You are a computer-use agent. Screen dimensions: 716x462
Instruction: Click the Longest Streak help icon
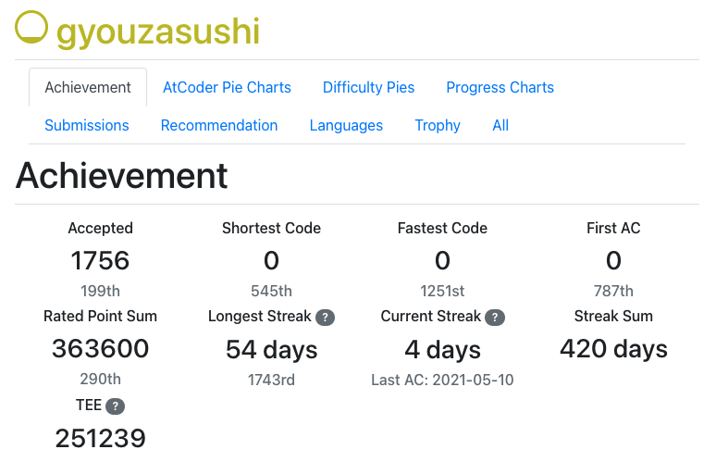pyautogui.click(x=325, y=318)
